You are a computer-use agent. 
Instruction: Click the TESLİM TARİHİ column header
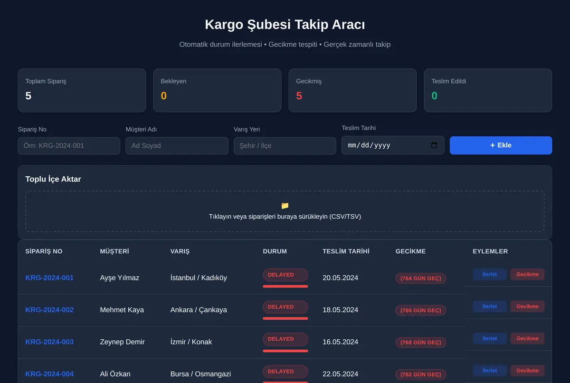click(x=346, y=251)
